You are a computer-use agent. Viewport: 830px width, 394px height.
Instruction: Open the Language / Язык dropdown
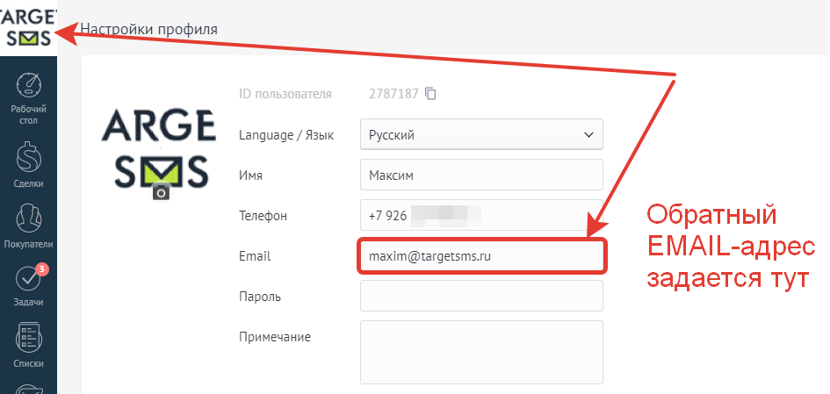[x=481, y=134]
